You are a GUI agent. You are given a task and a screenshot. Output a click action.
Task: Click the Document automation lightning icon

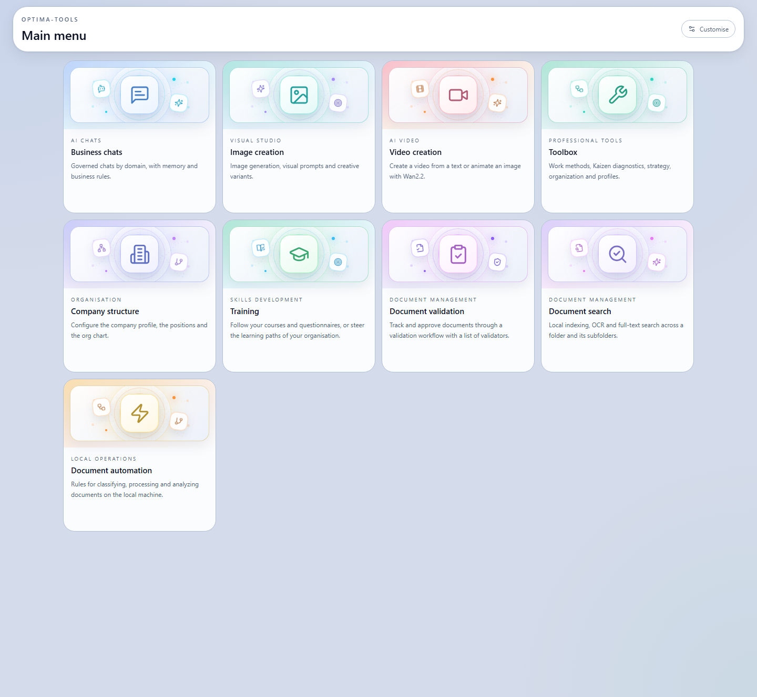(139, 413)
